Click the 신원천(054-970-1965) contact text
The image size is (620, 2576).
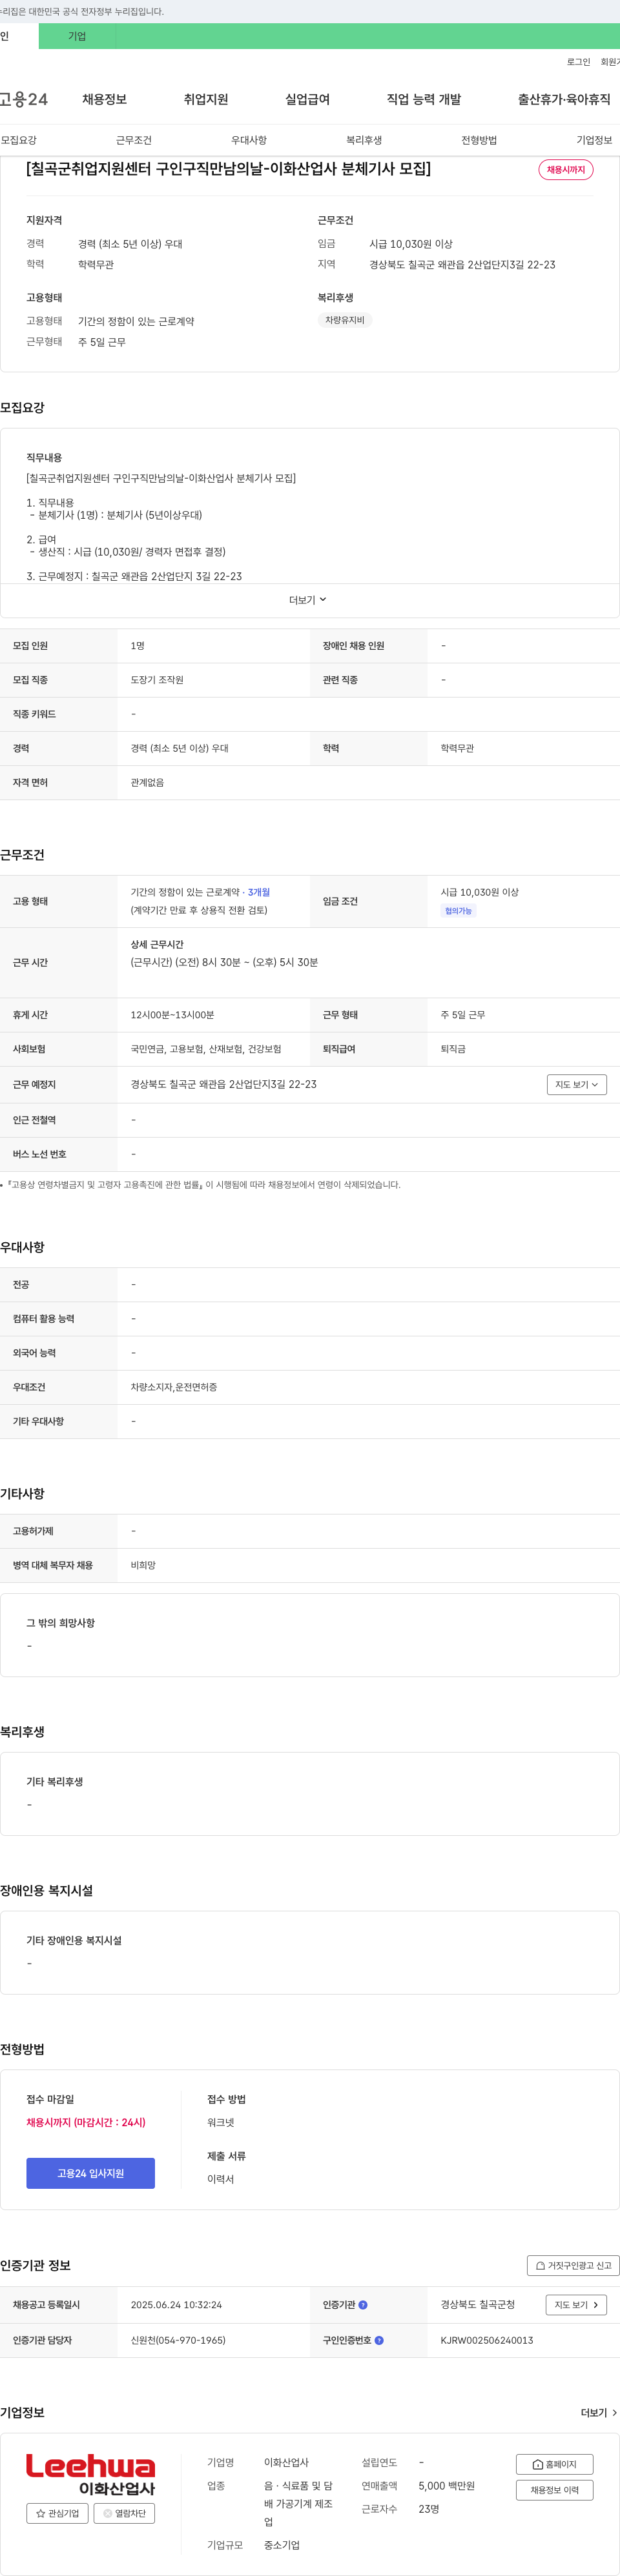[178, 2341]
